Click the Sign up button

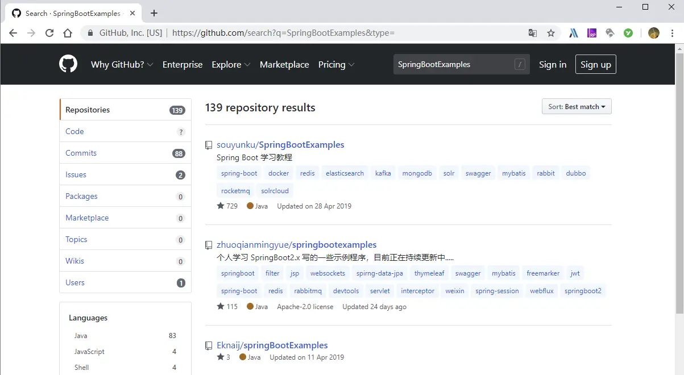click(595, 64)
